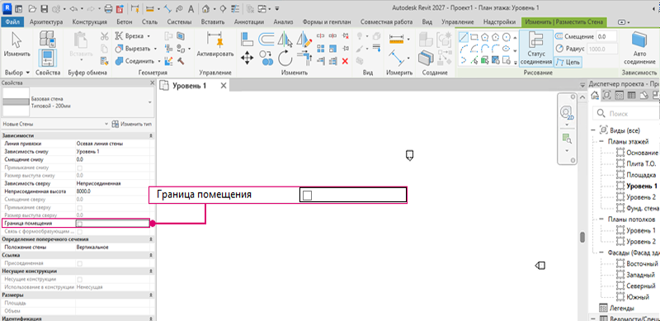Click the red X delete icon
Screen dimensions: 660x321
tap(345, 61)
